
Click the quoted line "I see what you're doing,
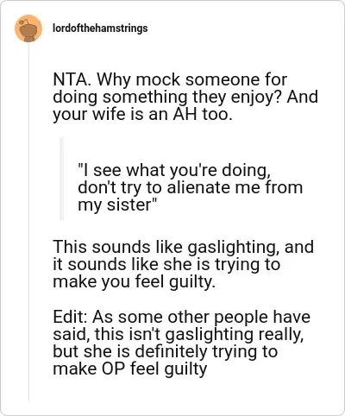coord(174,170)
